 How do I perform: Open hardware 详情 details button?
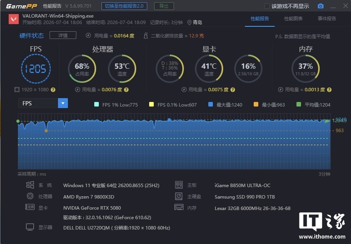tap(63, 36)
